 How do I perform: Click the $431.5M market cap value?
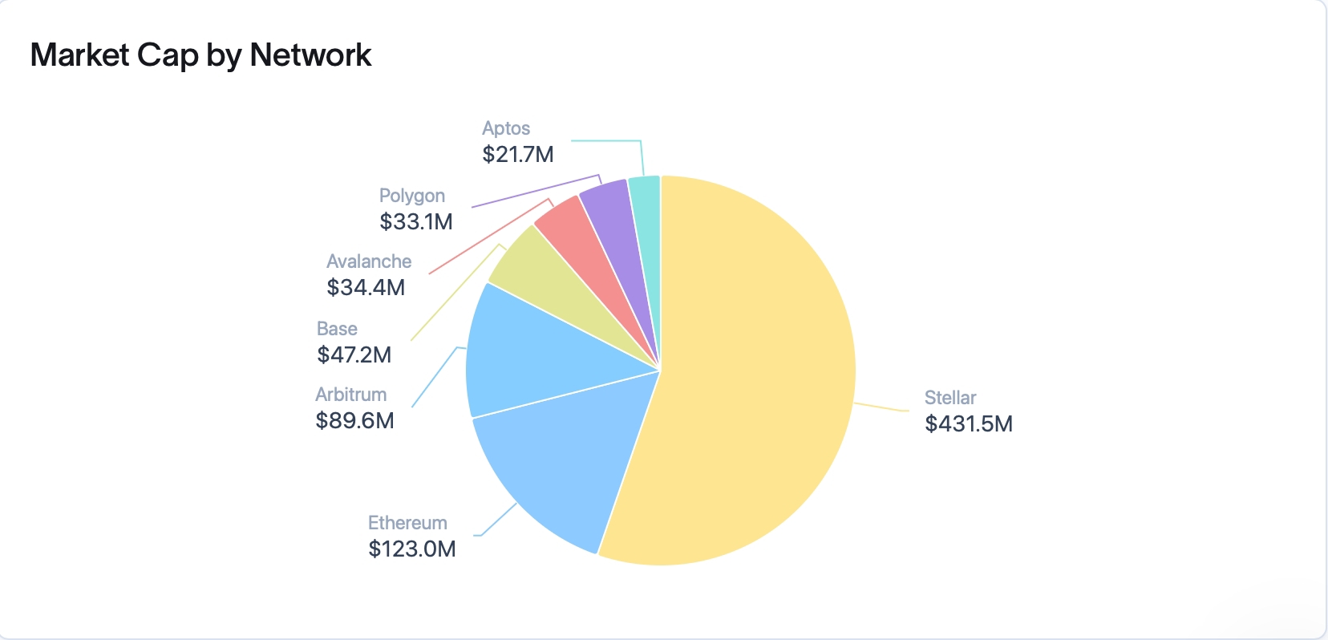point(968,423)
